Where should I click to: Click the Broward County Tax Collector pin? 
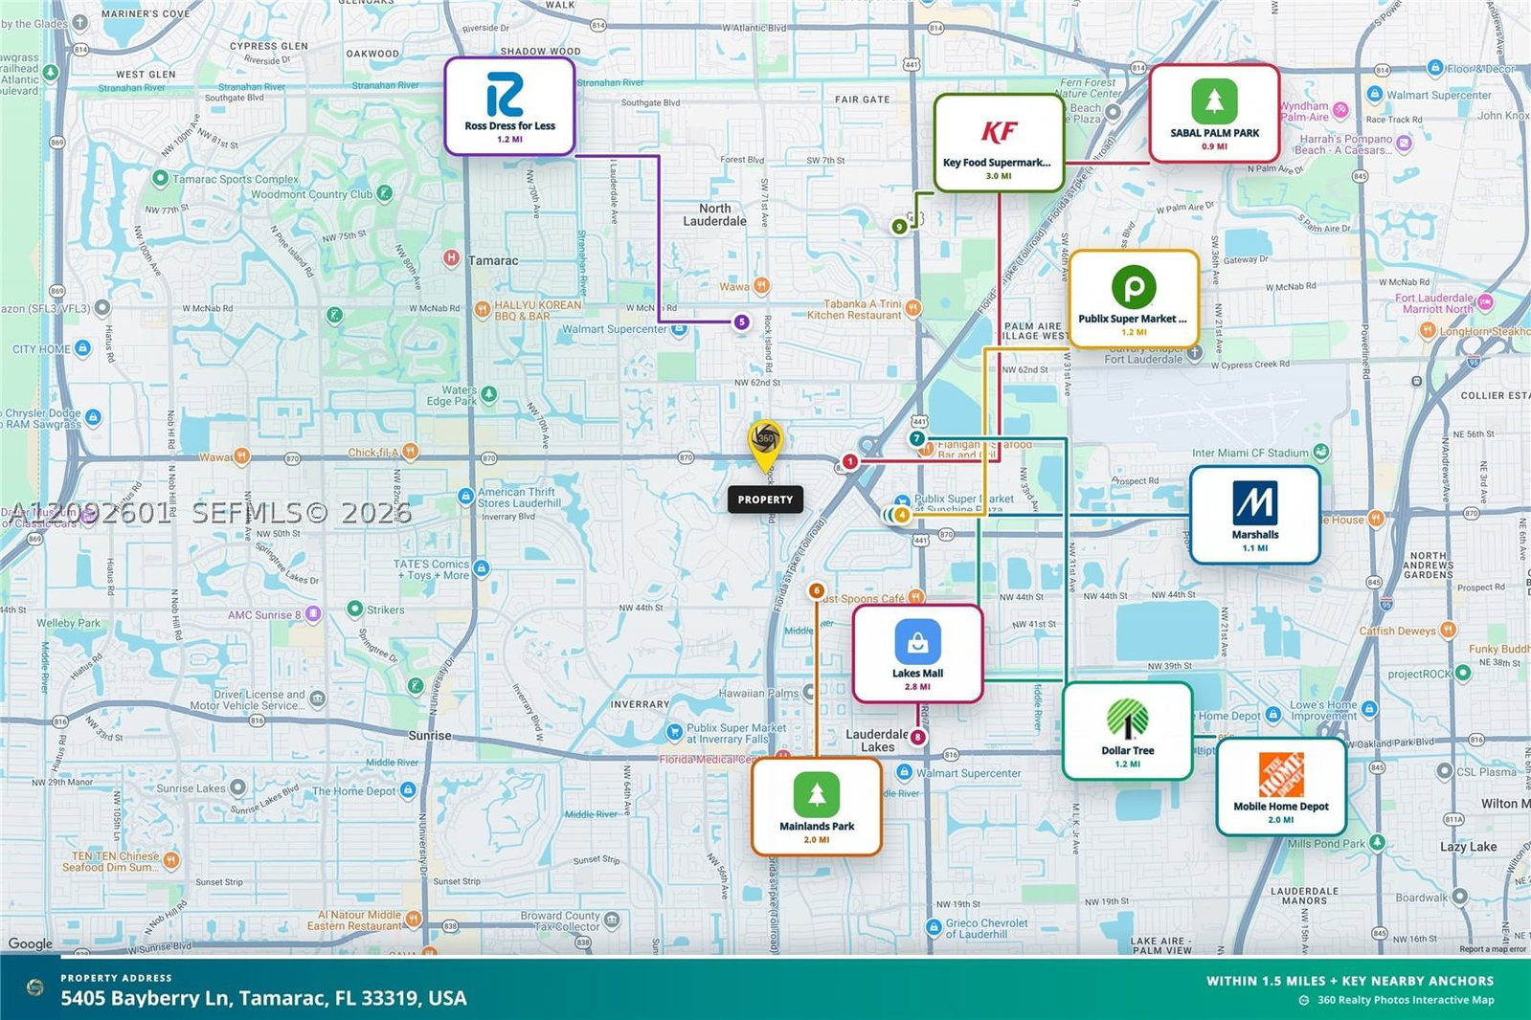pyautogui.click(x=612, y=920)
